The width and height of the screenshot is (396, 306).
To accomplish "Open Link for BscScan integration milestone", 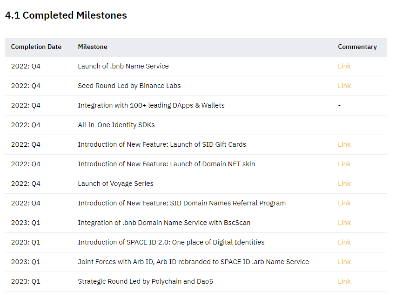I will 344,223.
